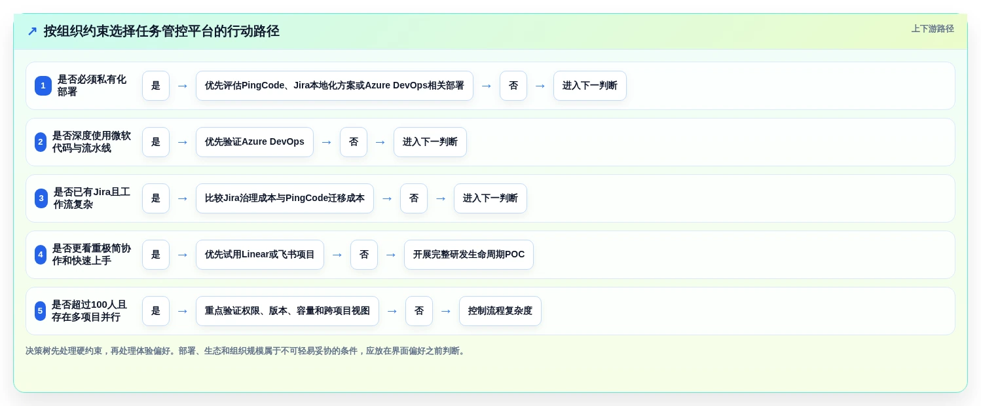Click 是 in the 私有化部署 row
This screenshot has height=406, width=981.
coord(156,86)
